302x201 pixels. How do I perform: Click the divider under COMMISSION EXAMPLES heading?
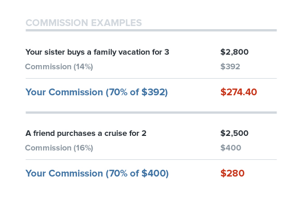151,30
